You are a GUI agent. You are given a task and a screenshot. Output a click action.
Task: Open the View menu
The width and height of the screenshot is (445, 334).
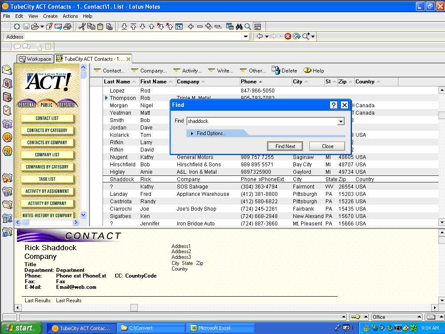pos(33,16)
